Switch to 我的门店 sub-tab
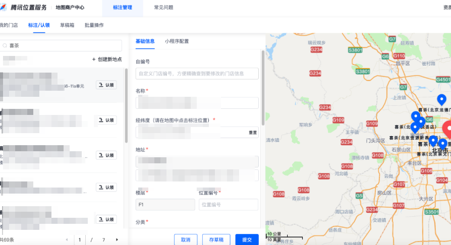The image size is (451, 245). 9,25
